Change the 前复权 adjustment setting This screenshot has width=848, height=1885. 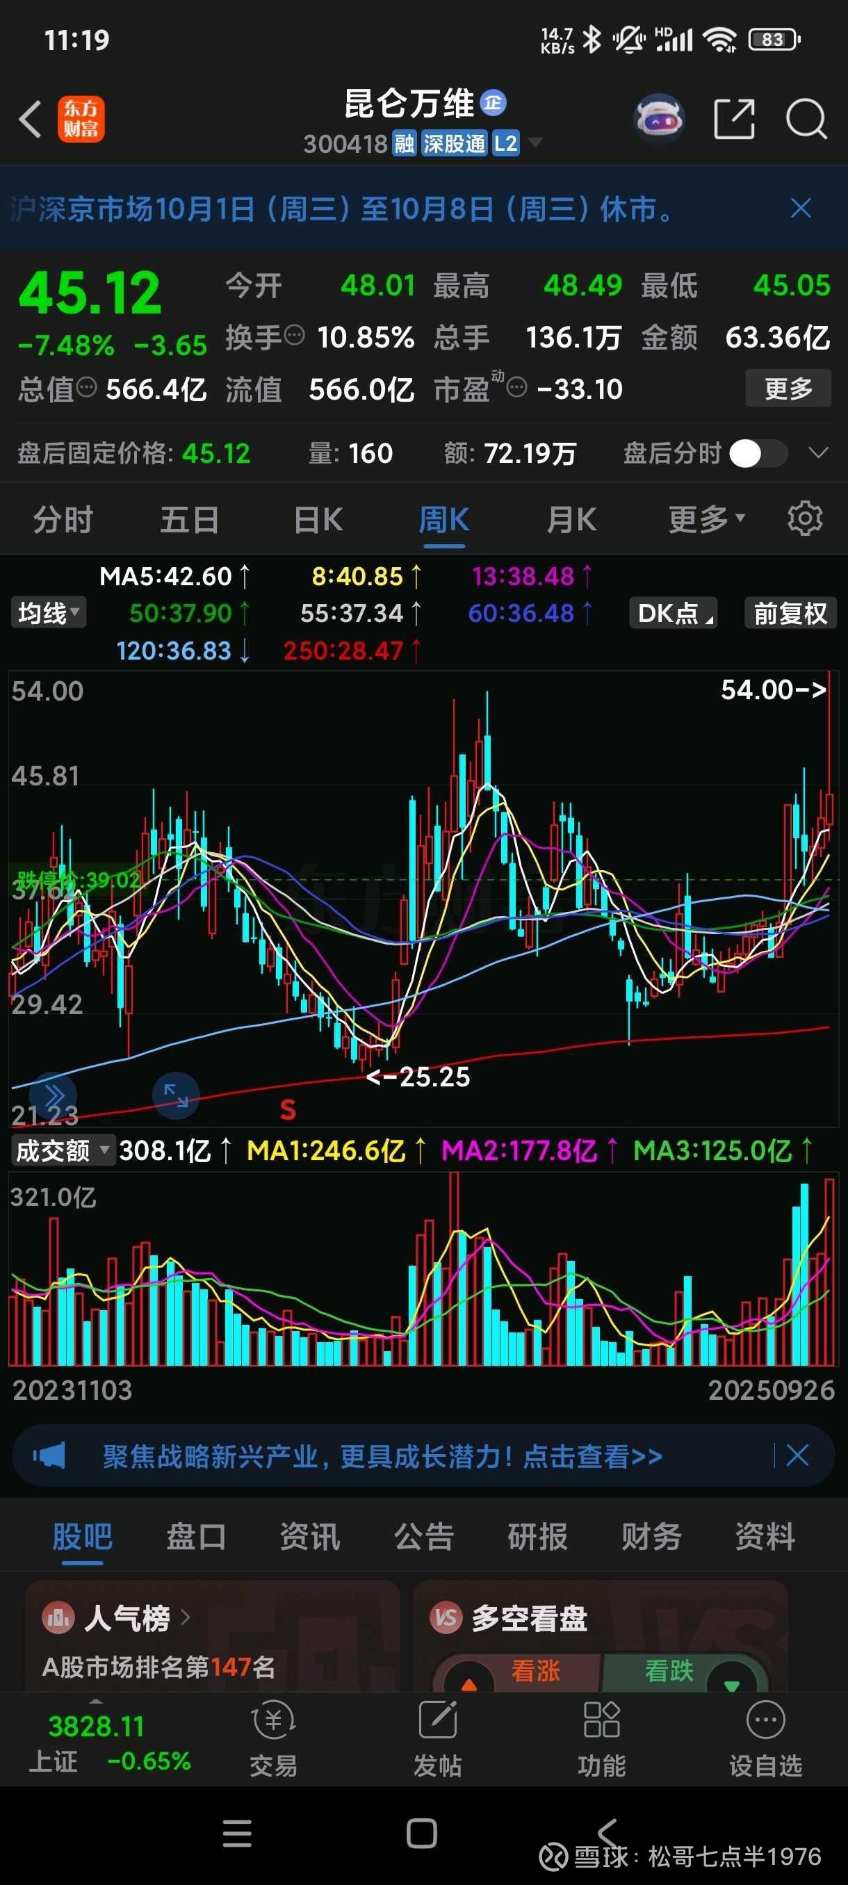[790, 613]
